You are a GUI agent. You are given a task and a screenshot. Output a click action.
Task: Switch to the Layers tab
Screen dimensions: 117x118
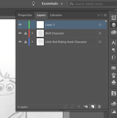[x=41, y=15]
